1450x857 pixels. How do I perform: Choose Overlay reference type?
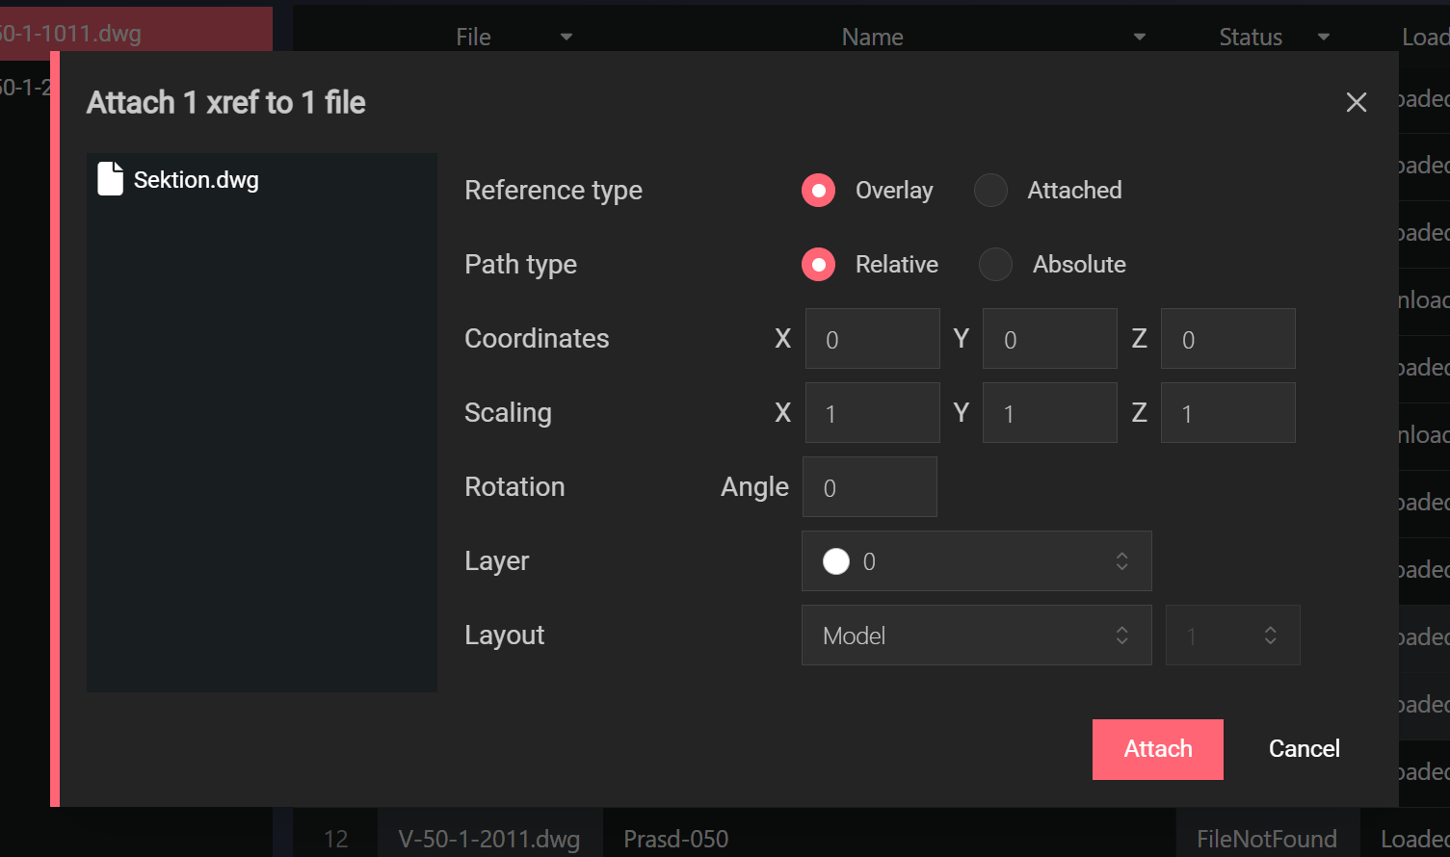[818, 191]
